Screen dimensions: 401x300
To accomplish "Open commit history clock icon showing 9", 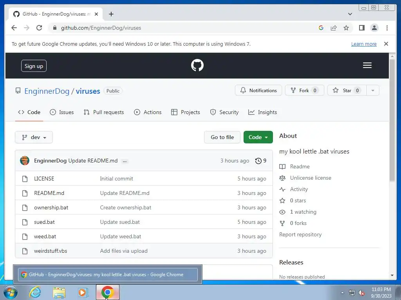I will pos(260,161).
